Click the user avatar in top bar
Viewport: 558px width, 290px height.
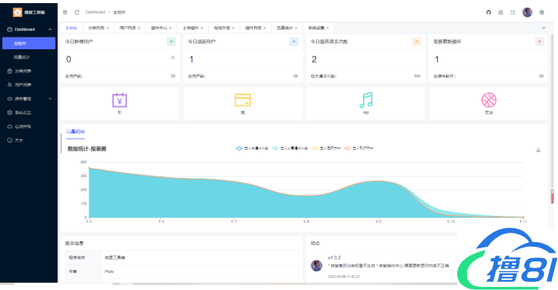(x=527, y=12)
